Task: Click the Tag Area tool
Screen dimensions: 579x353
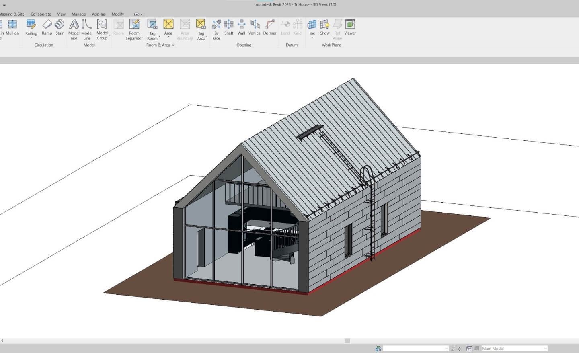Action: (201, 30)
